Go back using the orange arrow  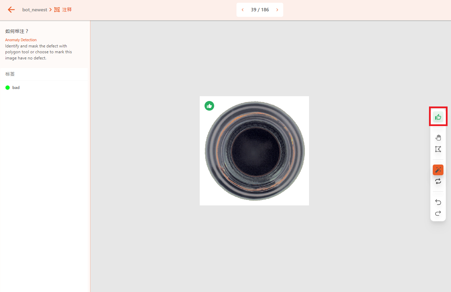[11, 10]
